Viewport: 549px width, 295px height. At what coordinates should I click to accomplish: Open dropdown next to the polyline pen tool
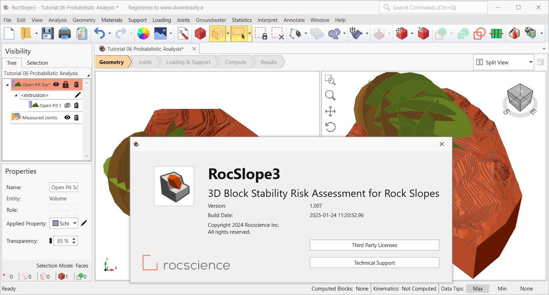click(x=306, y=34)
